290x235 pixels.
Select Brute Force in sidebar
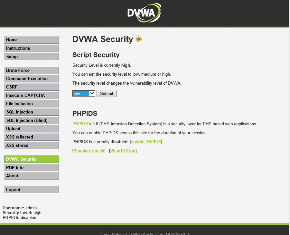click(x=32, y=70)
